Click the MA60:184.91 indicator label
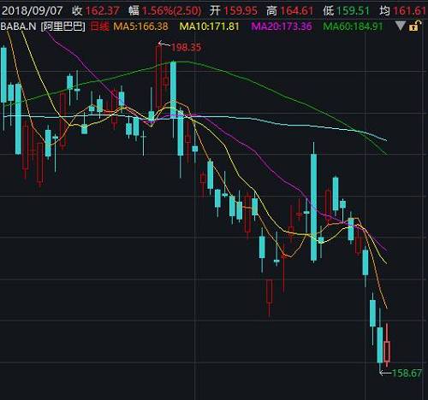This screenshot has width=428, height=400. (x=353, y=26)
